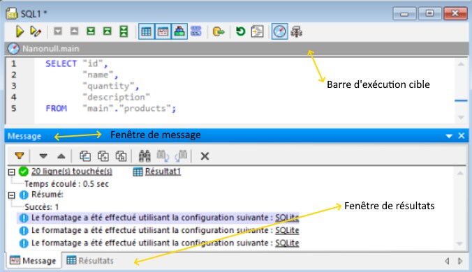This screenshot has height=272, width=472.
Task: Click Find next binoculars icon
Action: [182, 156]
